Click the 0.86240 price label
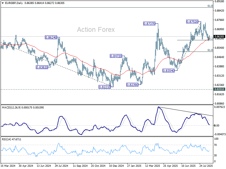 (51, 37)
